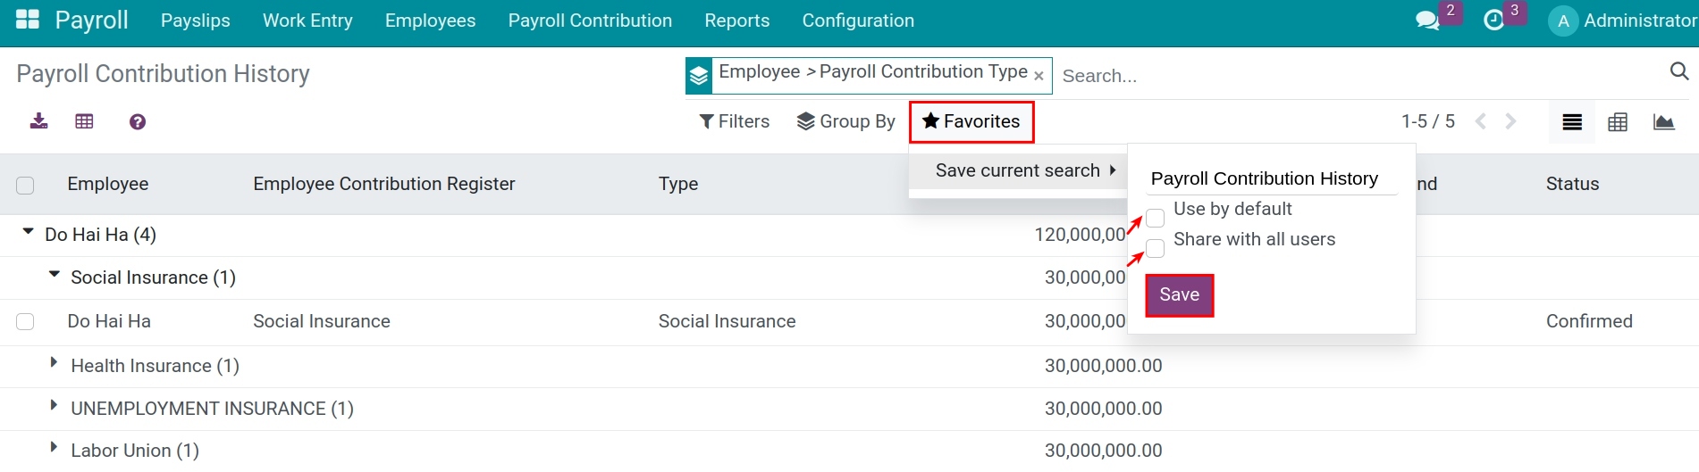The width and height of the screenshot is (1699, 472).
Task: Open the activities clock icon
Action: (x=1493, y=21)
